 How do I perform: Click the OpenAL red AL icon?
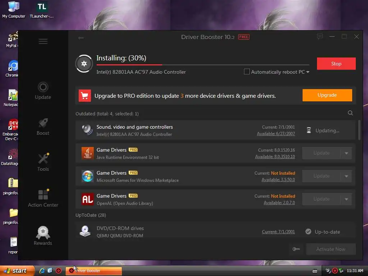(87, 199)
